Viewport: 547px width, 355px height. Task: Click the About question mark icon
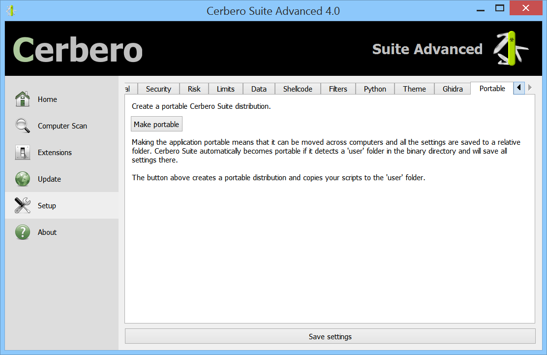(22, 232)
